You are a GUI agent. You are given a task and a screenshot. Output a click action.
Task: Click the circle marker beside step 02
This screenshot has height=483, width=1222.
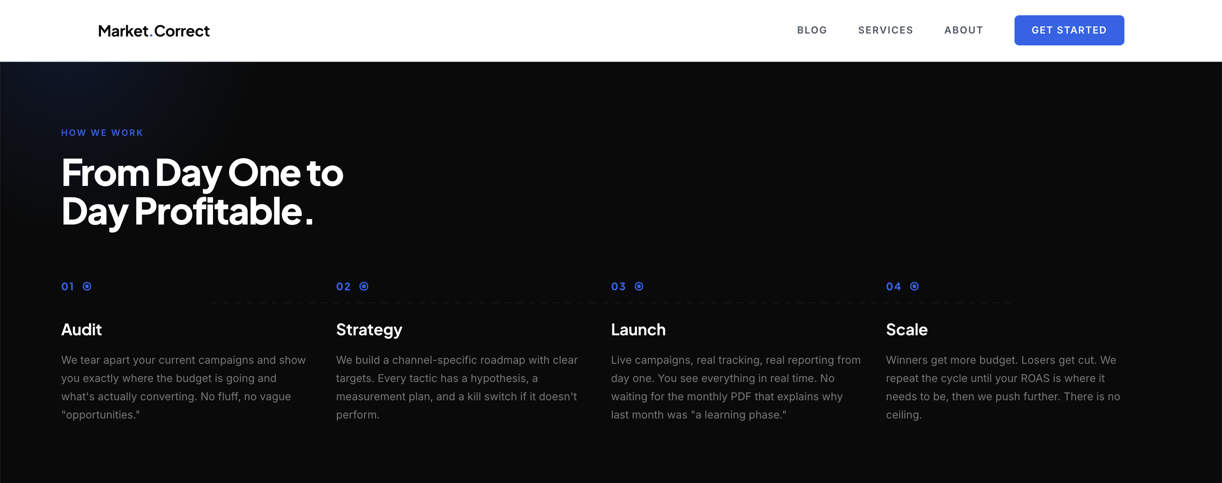tap(364, 286)
